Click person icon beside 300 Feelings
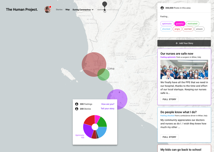The height and width of the screenshot is (152, 214). tap(77, 104)
